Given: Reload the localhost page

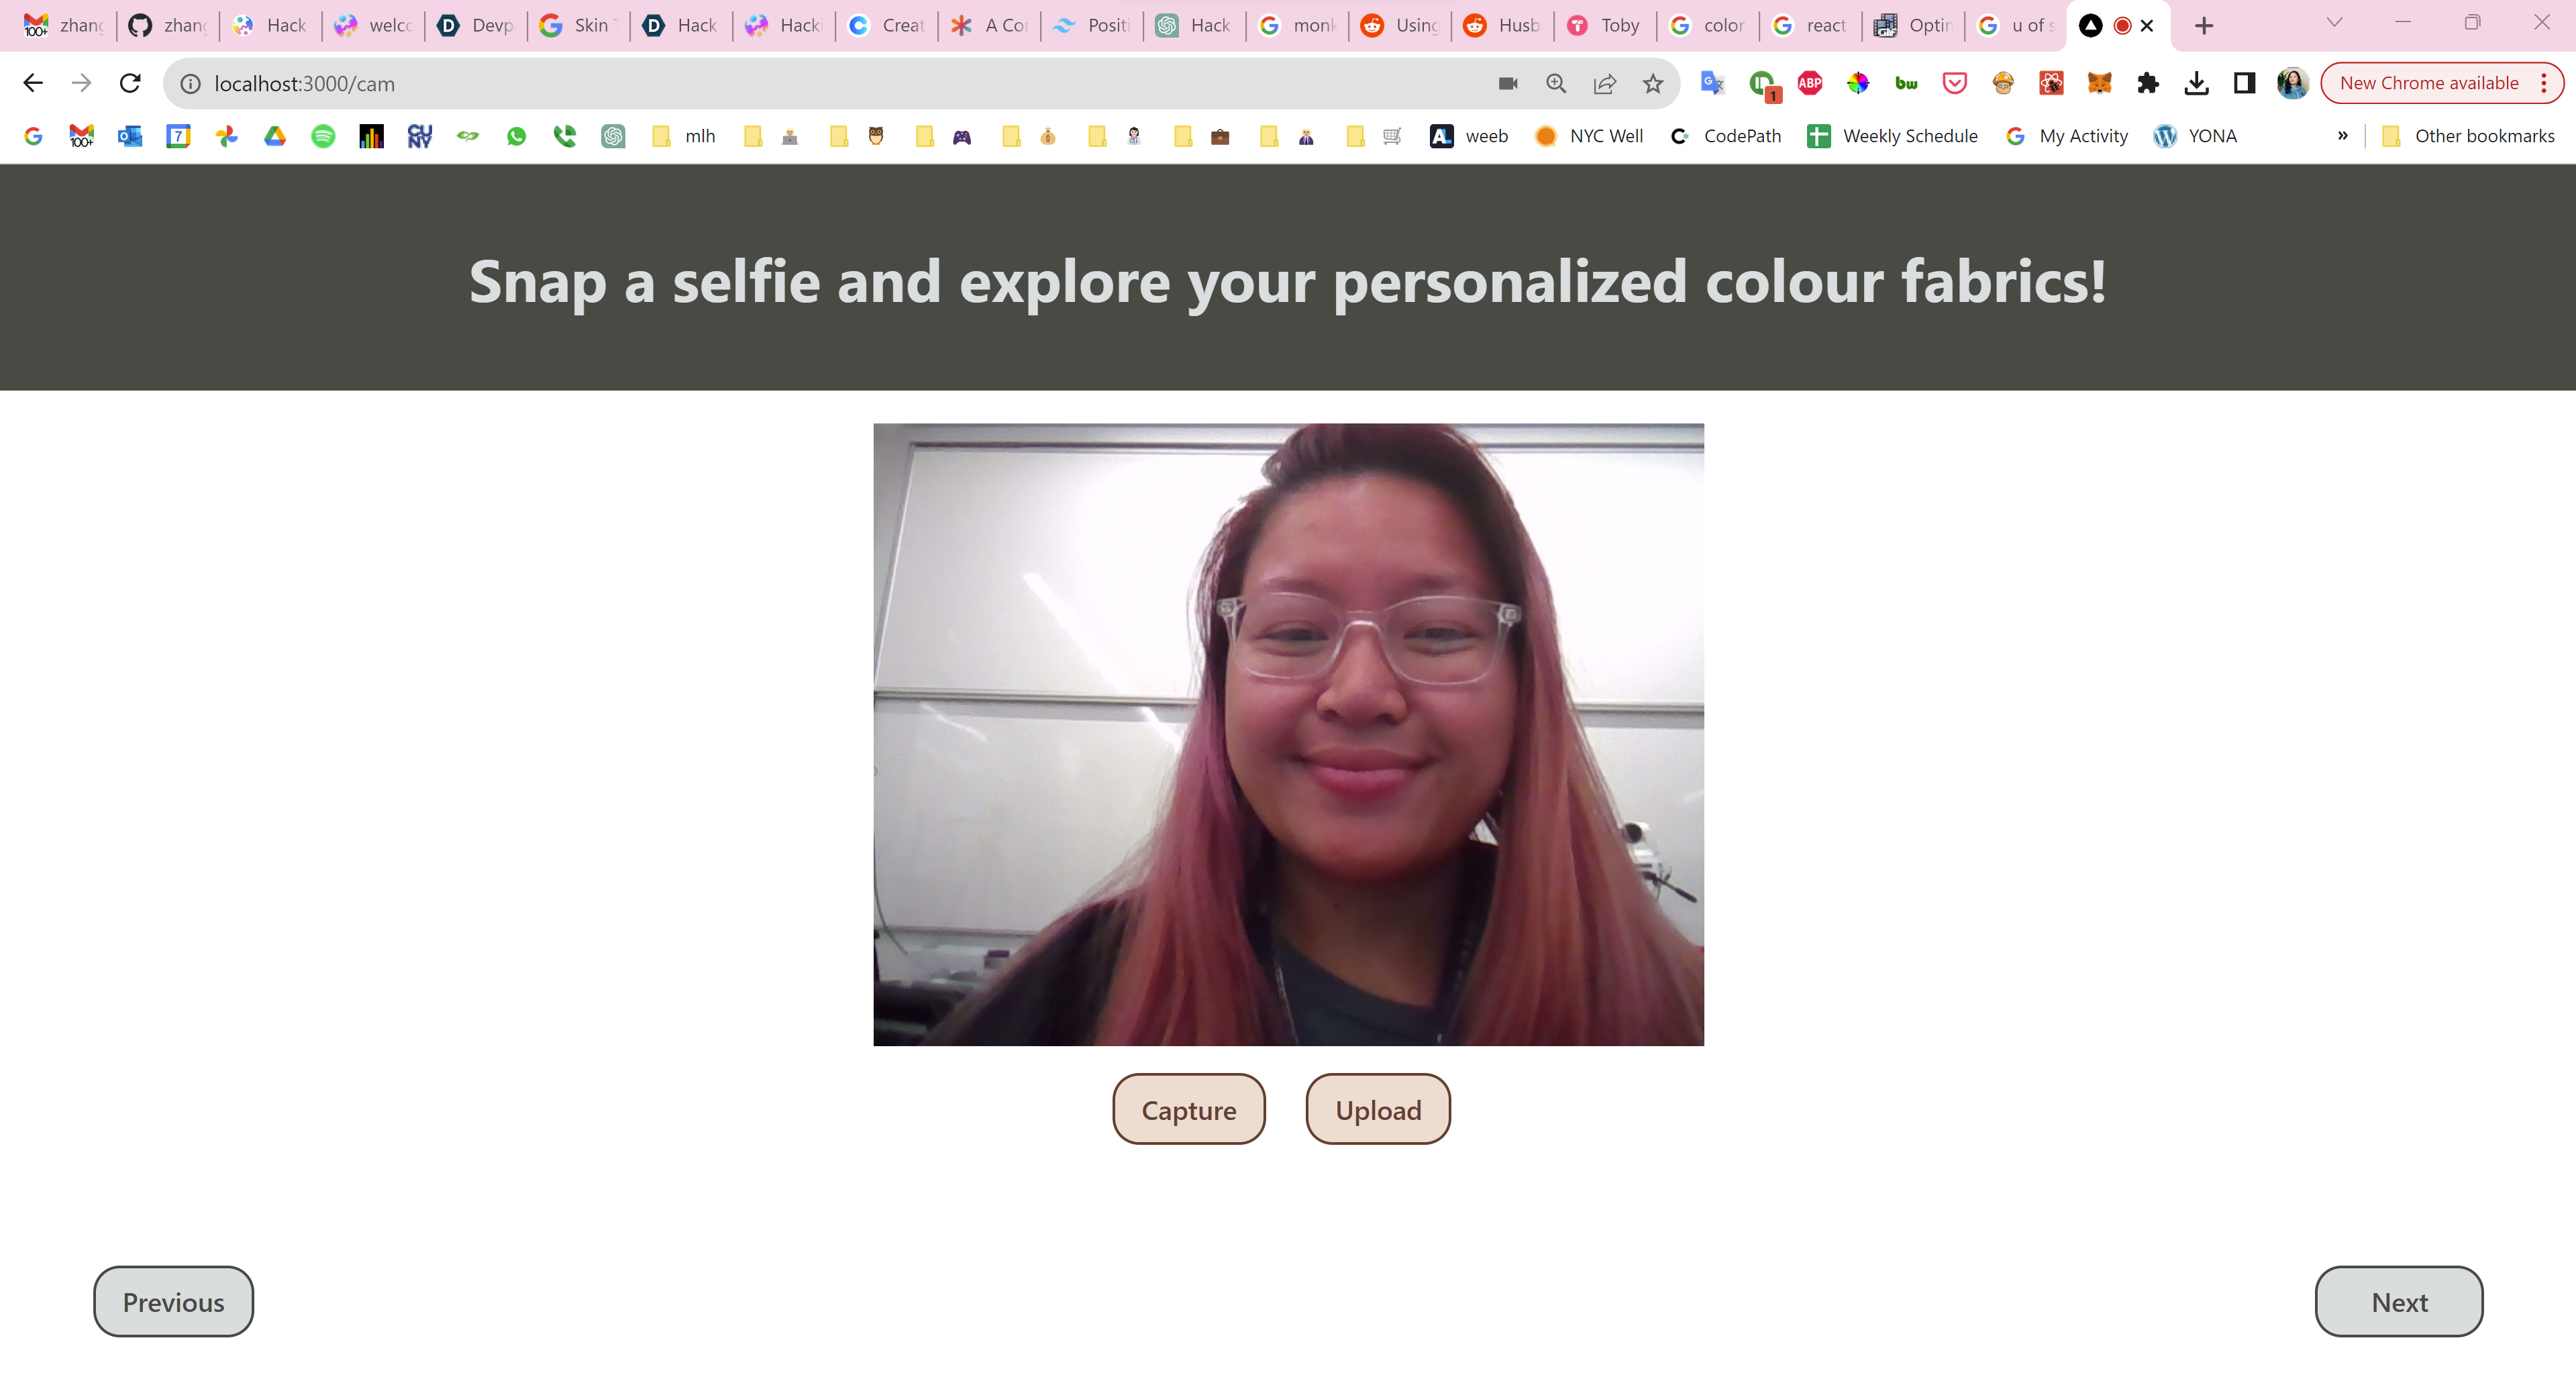Looking at the screenshot, I should [x=130, y=84].
